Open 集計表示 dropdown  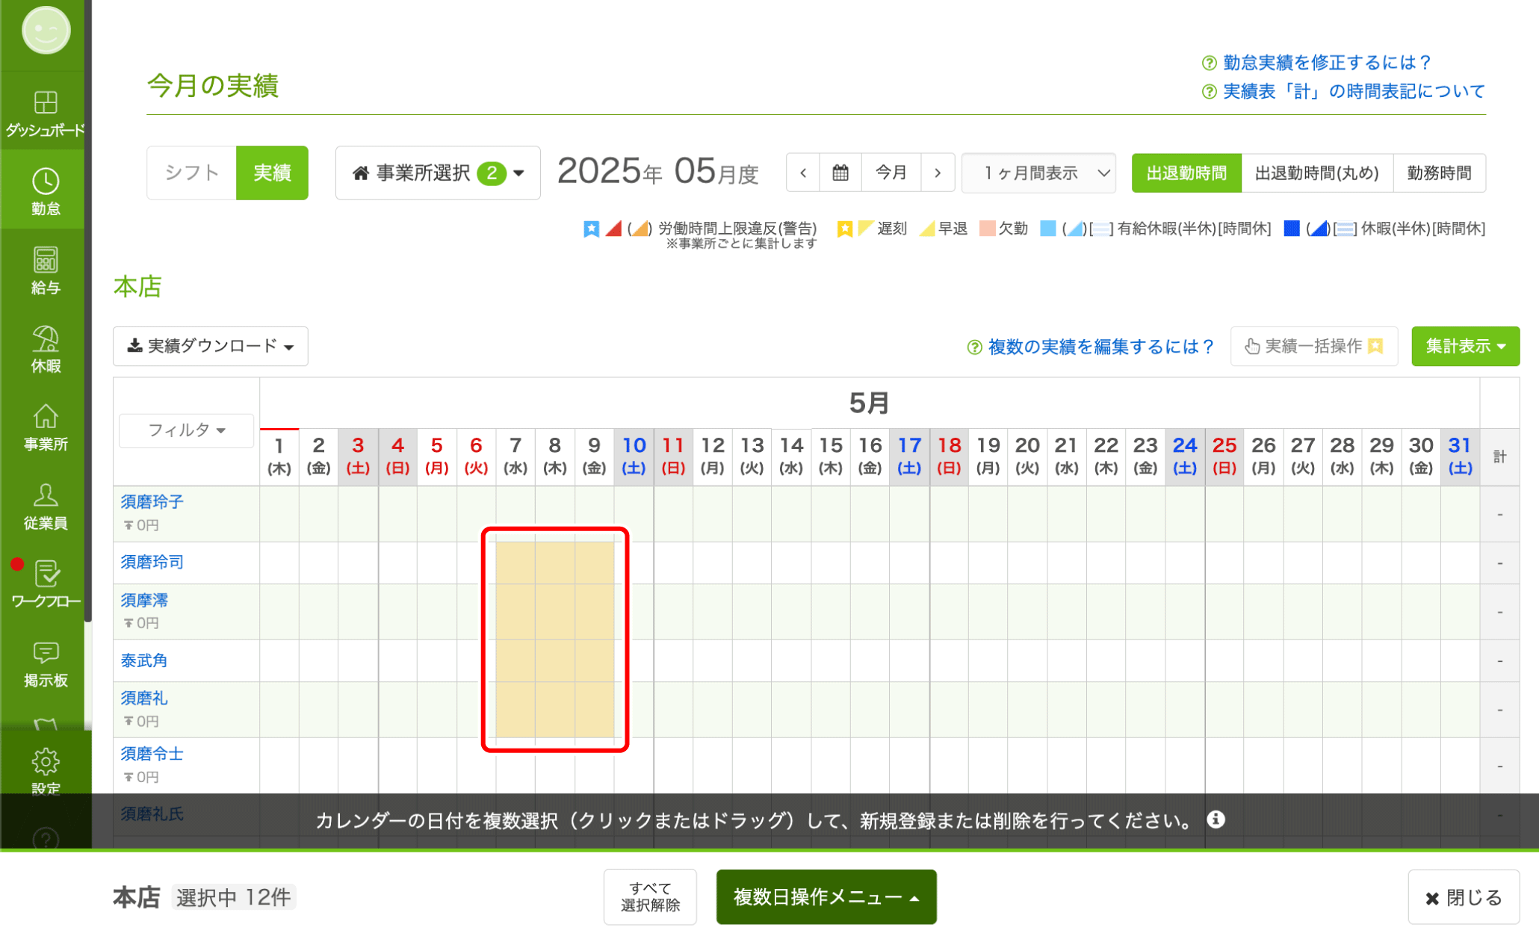[1465, 346]
